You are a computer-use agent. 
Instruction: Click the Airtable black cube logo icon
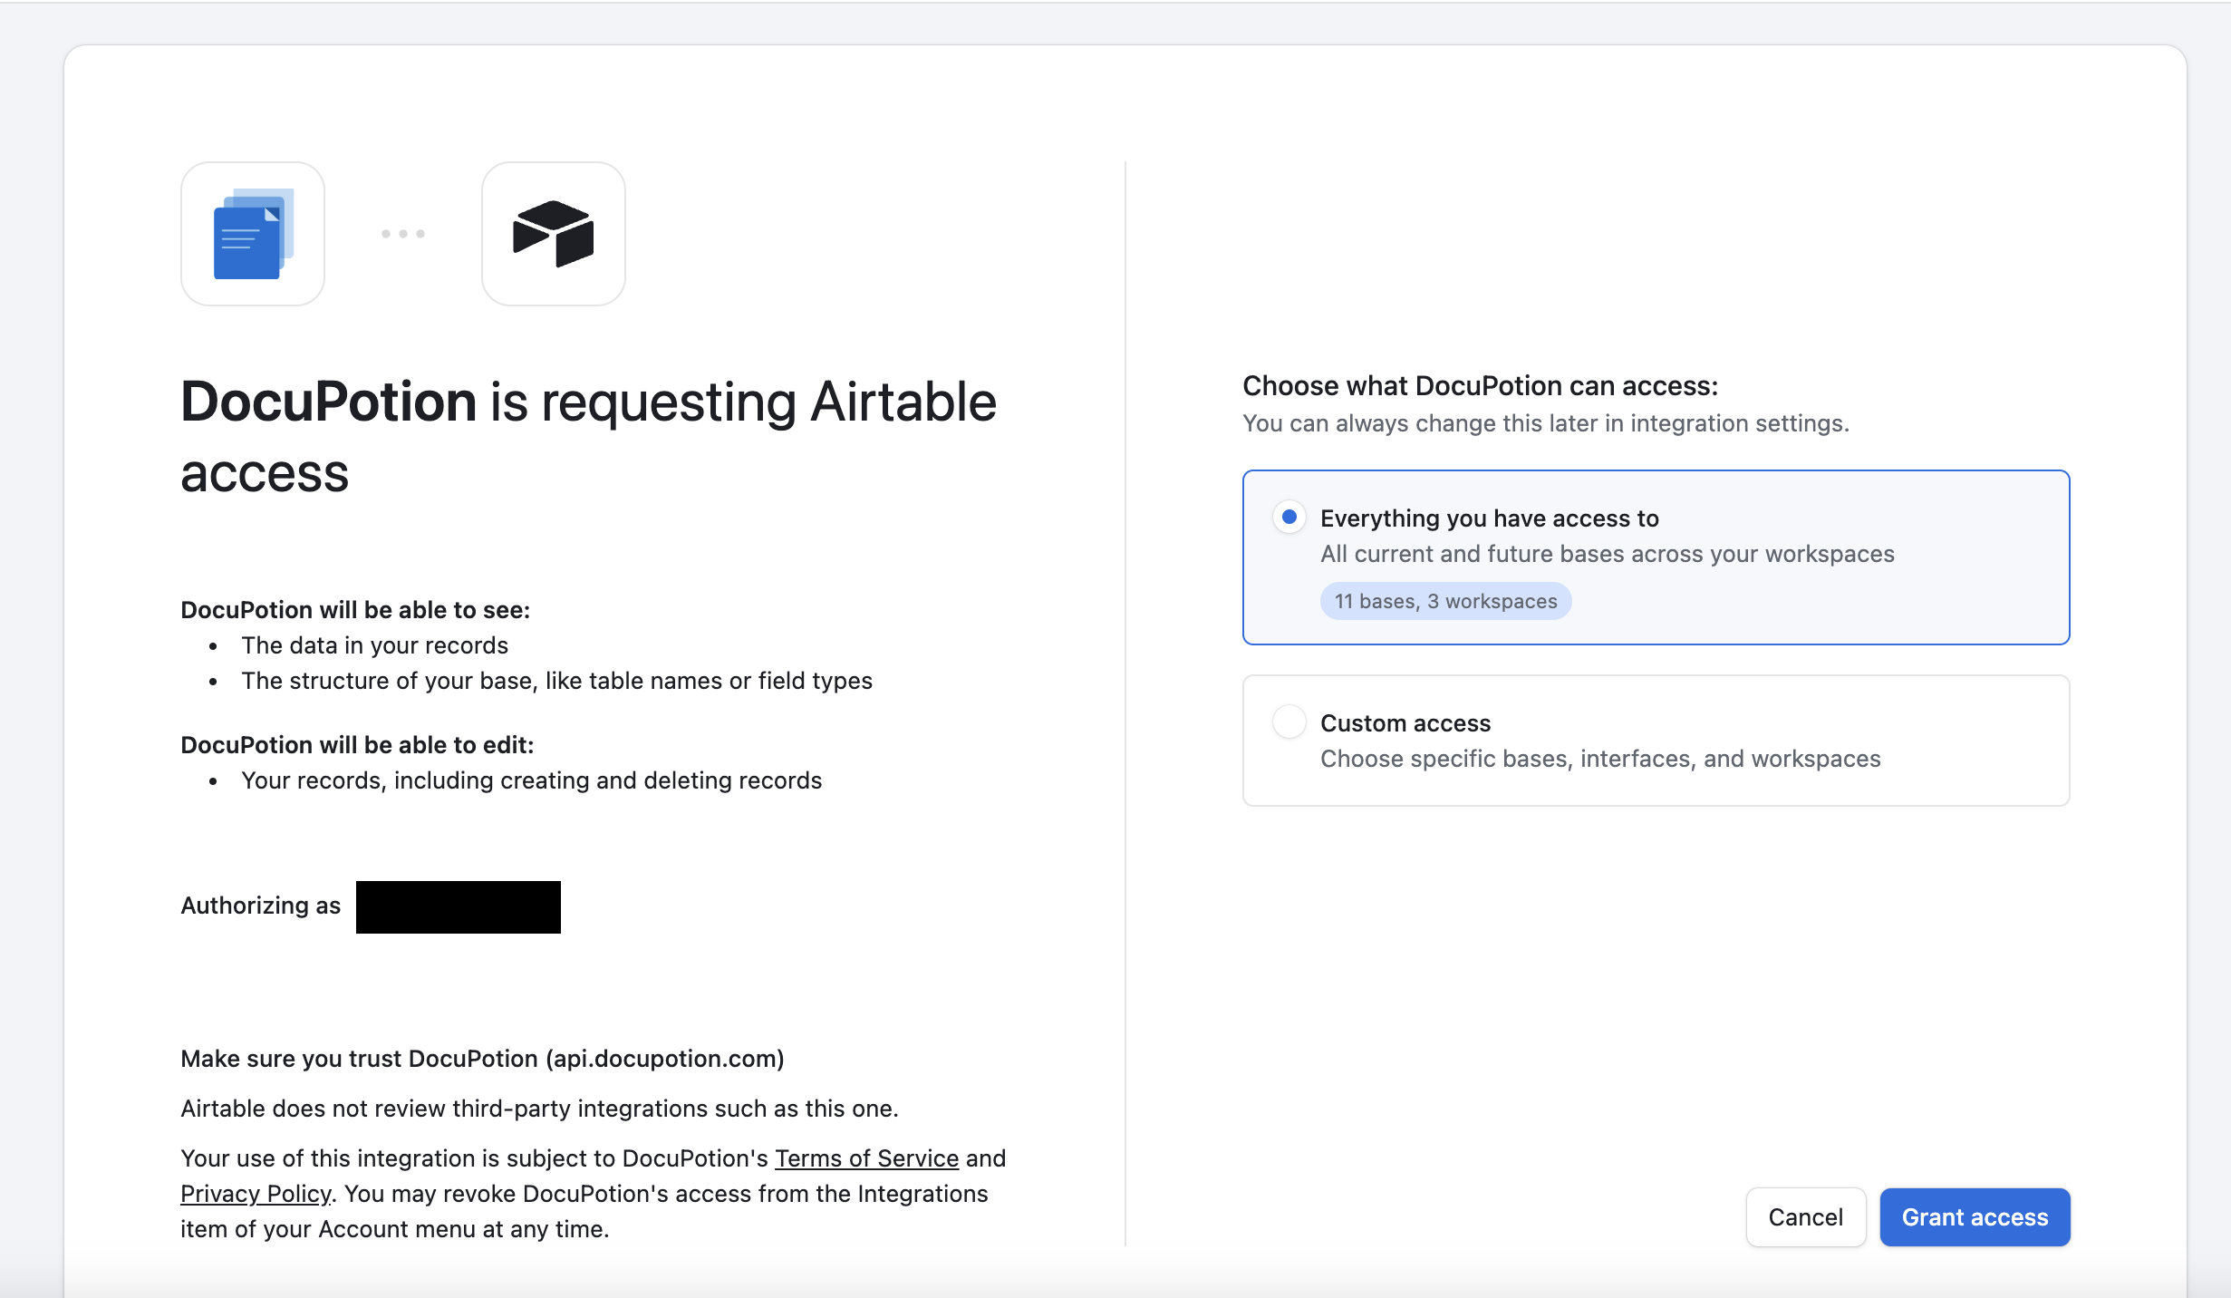(x=554, y=234)
